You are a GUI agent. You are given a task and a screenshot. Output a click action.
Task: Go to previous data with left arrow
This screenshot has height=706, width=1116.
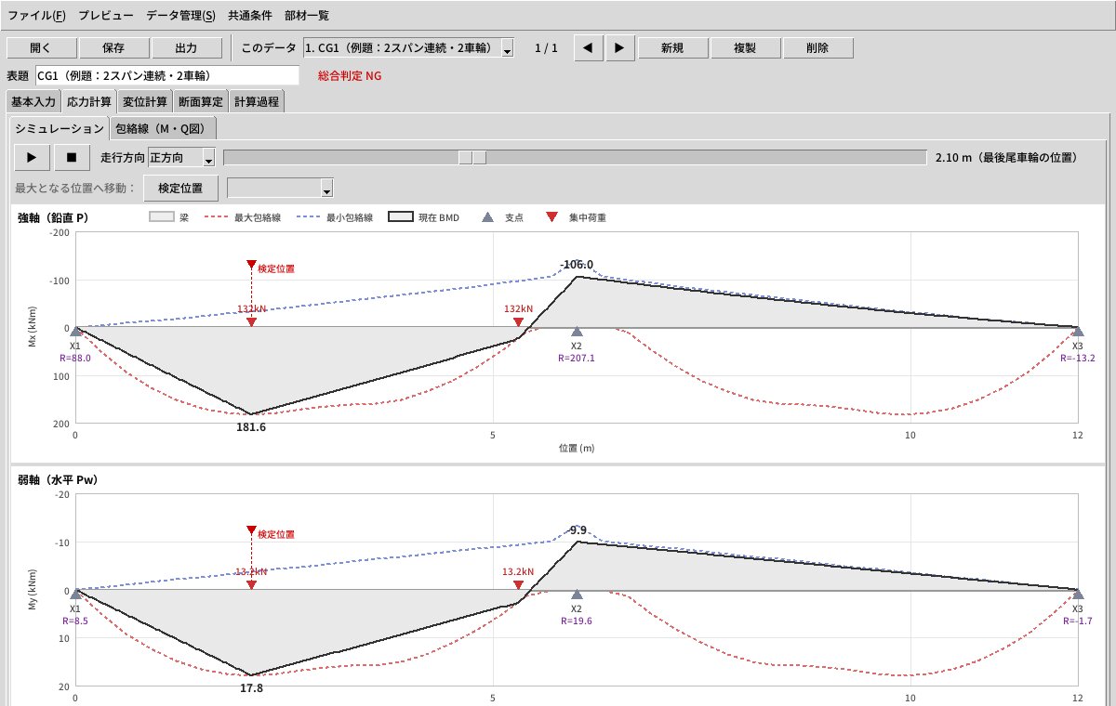[588, 48]
